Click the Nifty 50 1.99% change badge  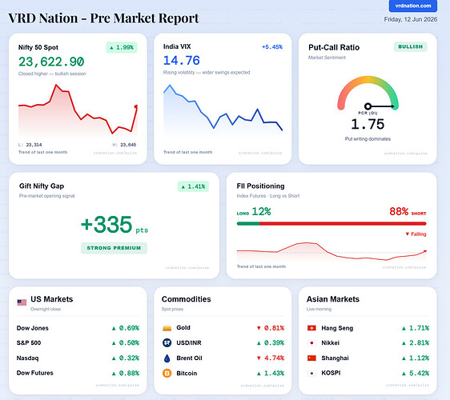point(122,47)
